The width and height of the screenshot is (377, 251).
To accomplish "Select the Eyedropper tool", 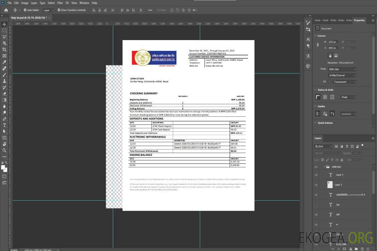I will [x=5, y=62].
